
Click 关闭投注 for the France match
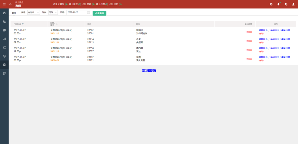click(x=274, y=57)
